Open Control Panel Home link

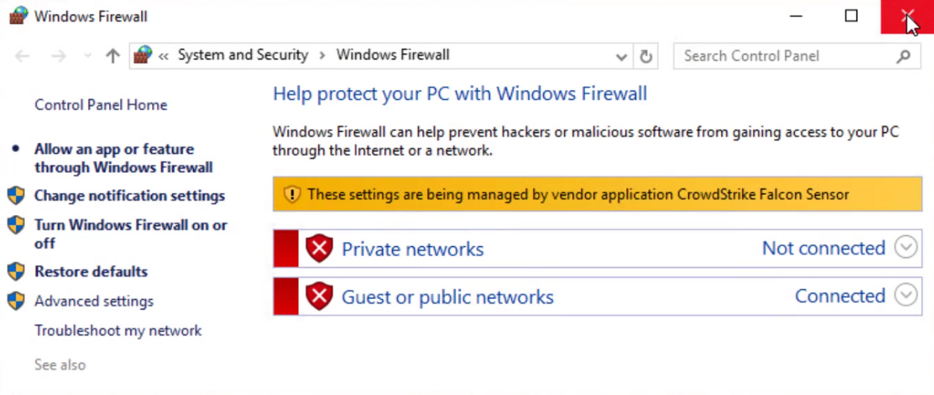click(101, 105)
